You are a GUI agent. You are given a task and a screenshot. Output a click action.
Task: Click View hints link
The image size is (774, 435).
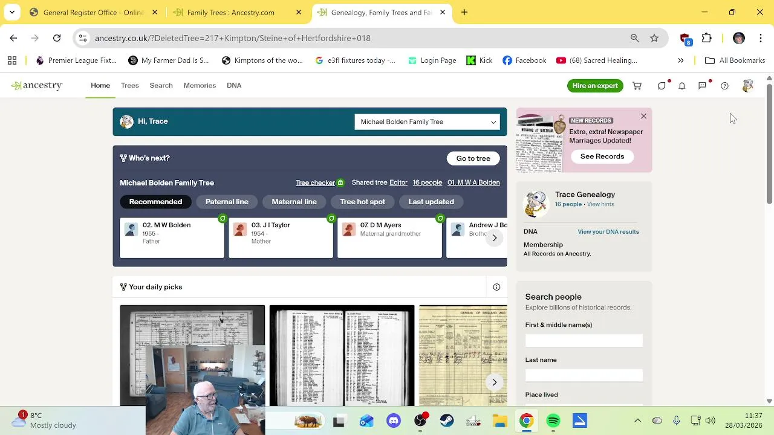pyautogui.click(x=600, y=204)
